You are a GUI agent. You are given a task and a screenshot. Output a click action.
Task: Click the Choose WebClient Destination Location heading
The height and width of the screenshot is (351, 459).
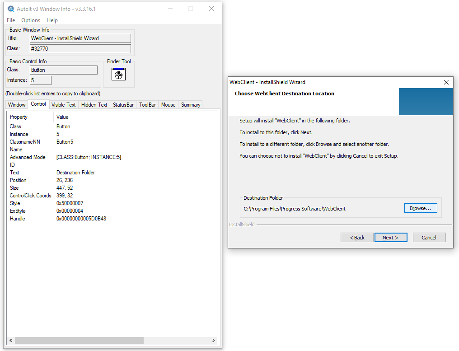(x=284, y=94)
